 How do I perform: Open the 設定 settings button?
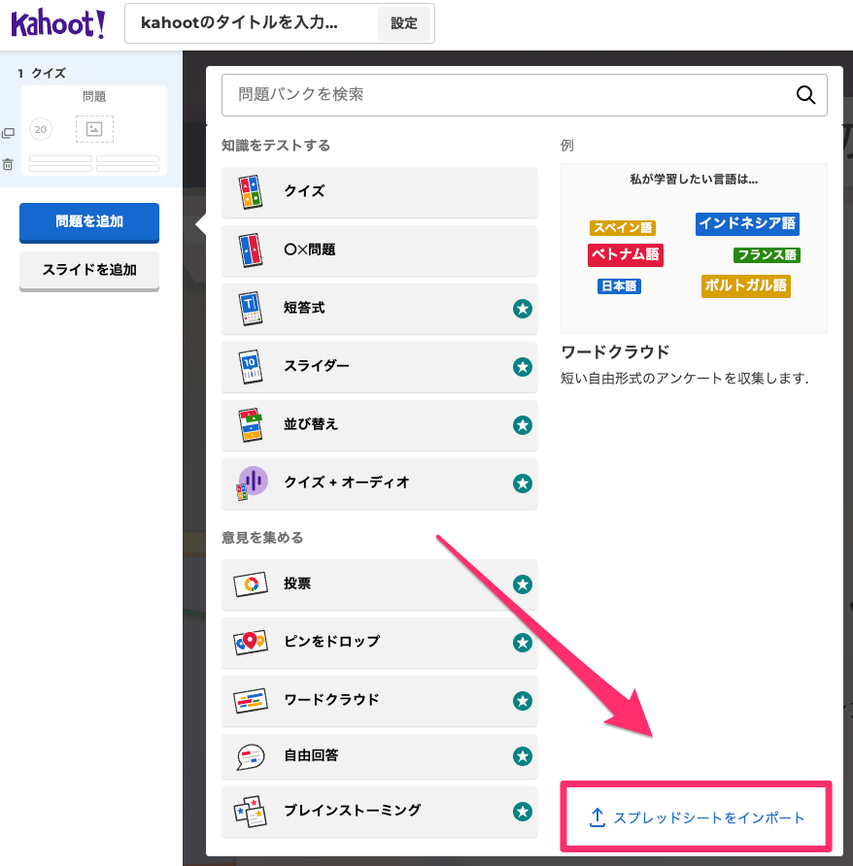tap(403, 23)
